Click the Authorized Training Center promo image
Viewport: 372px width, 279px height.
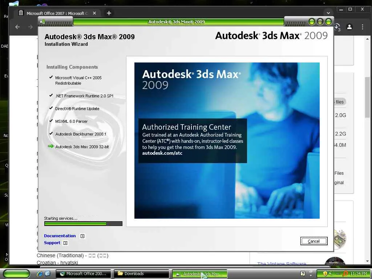click(x=227, y=141)
